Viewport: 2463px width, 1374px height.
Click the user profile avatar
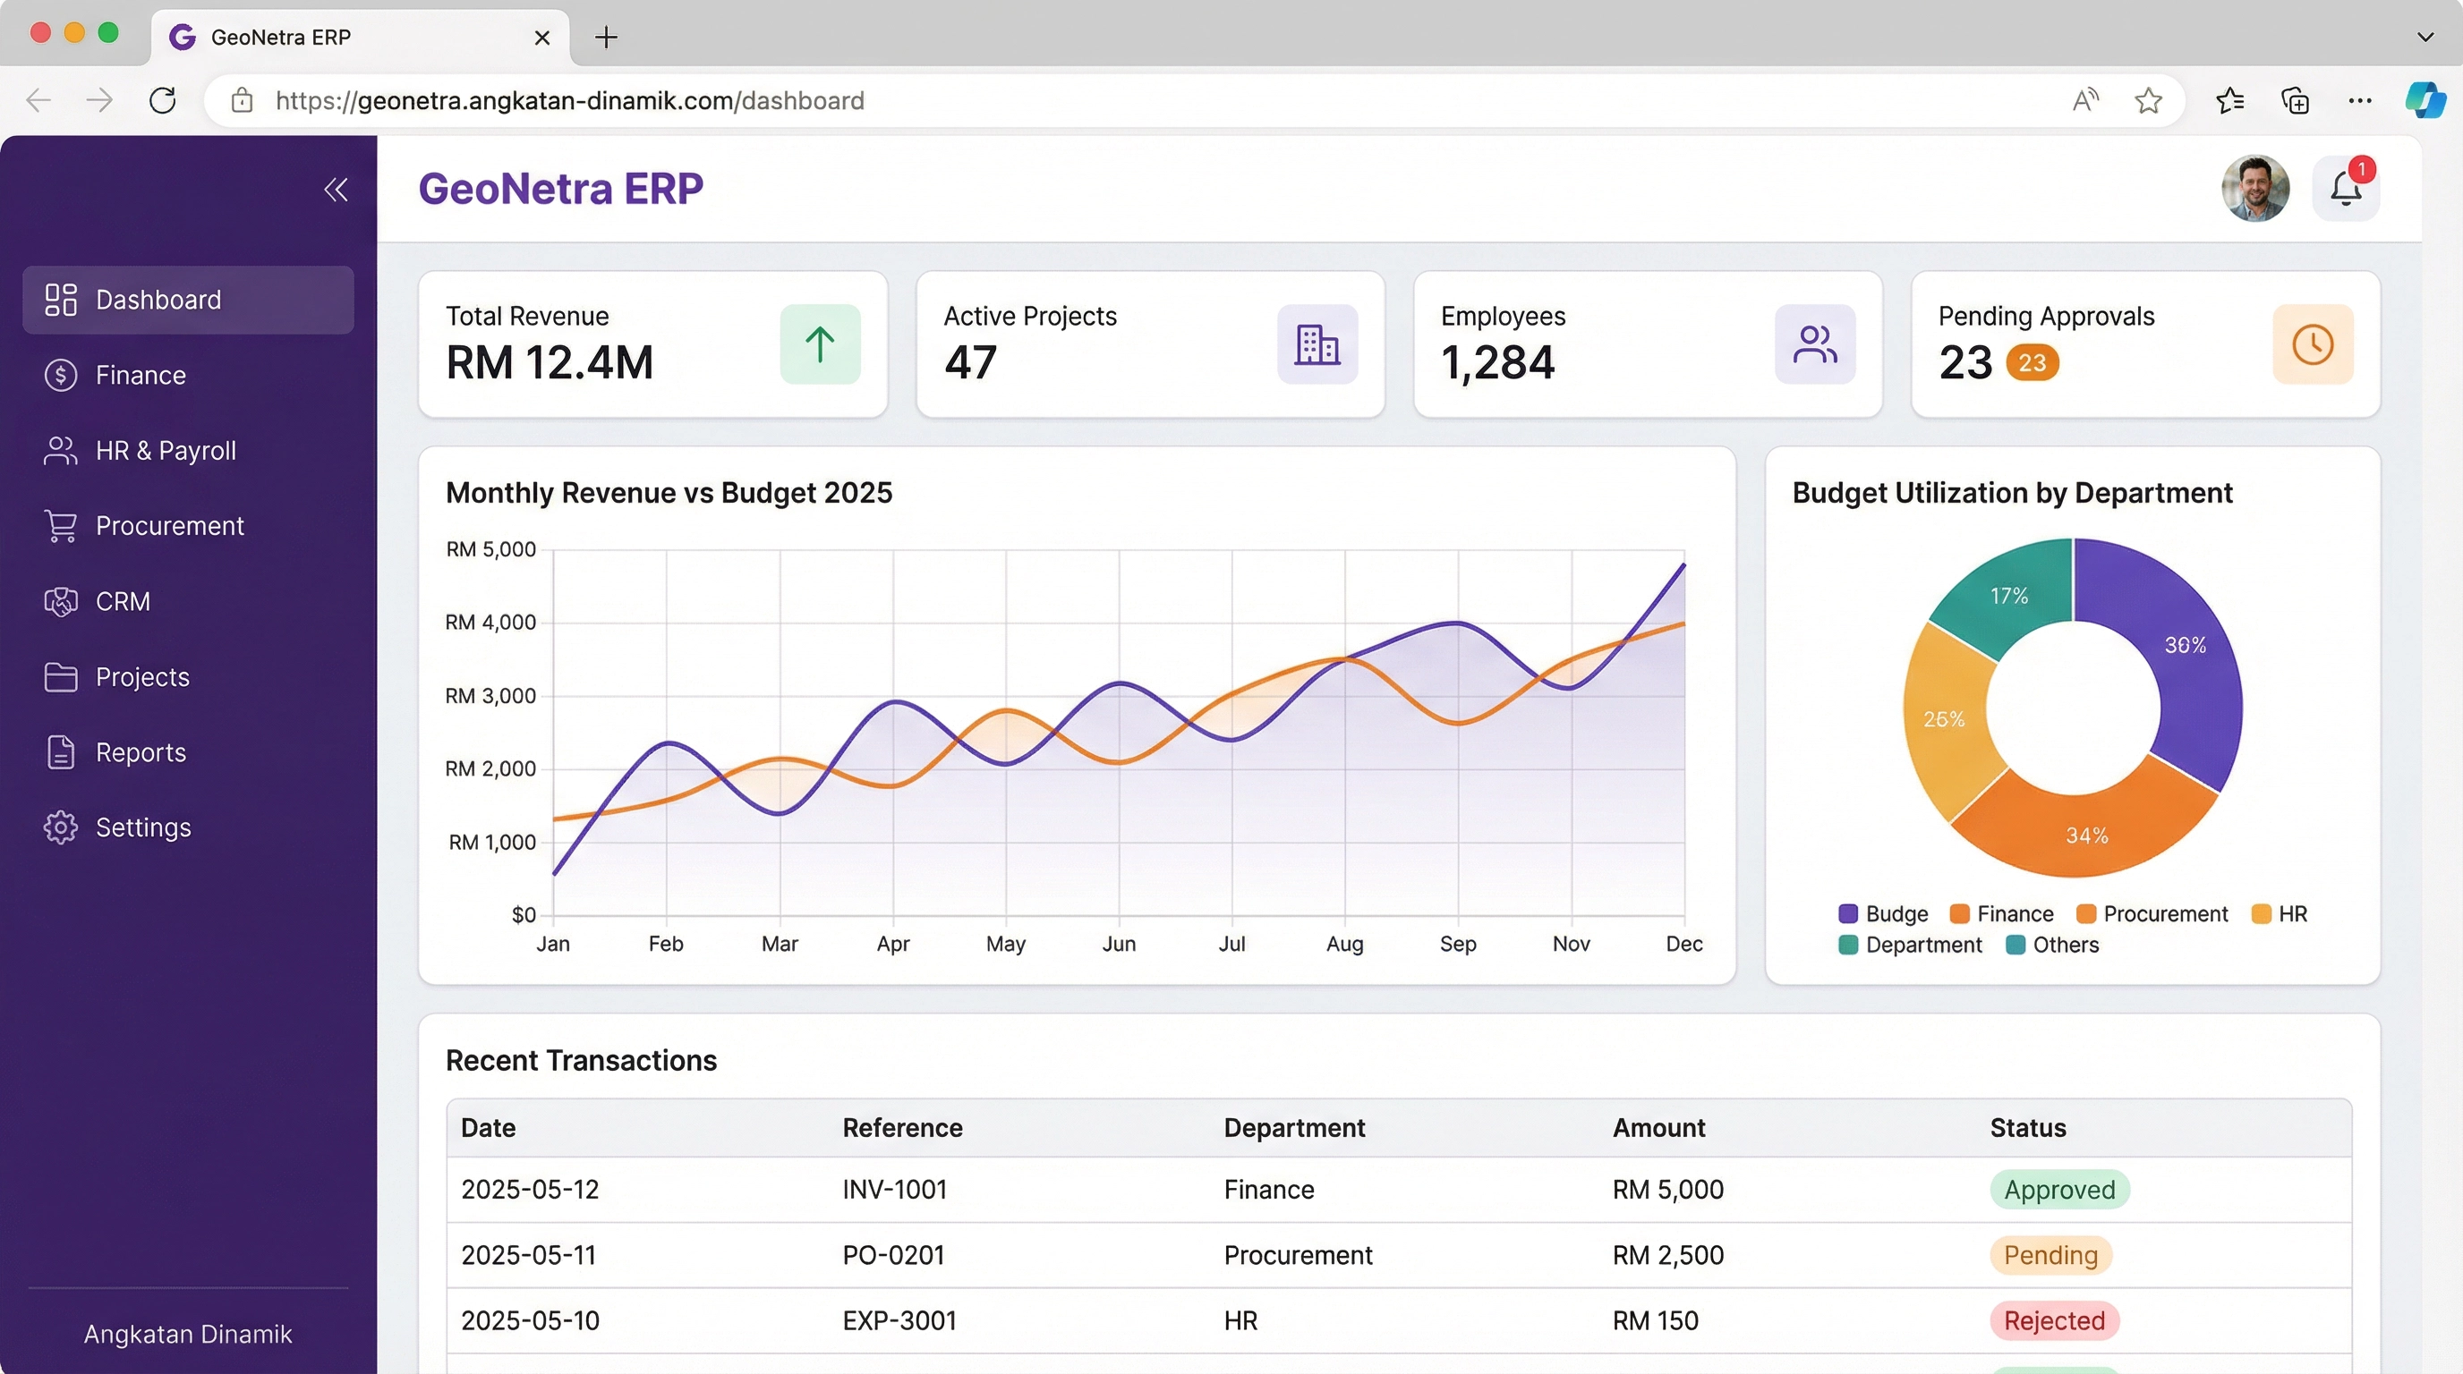pyautogui.click(x=2255, y=188)
